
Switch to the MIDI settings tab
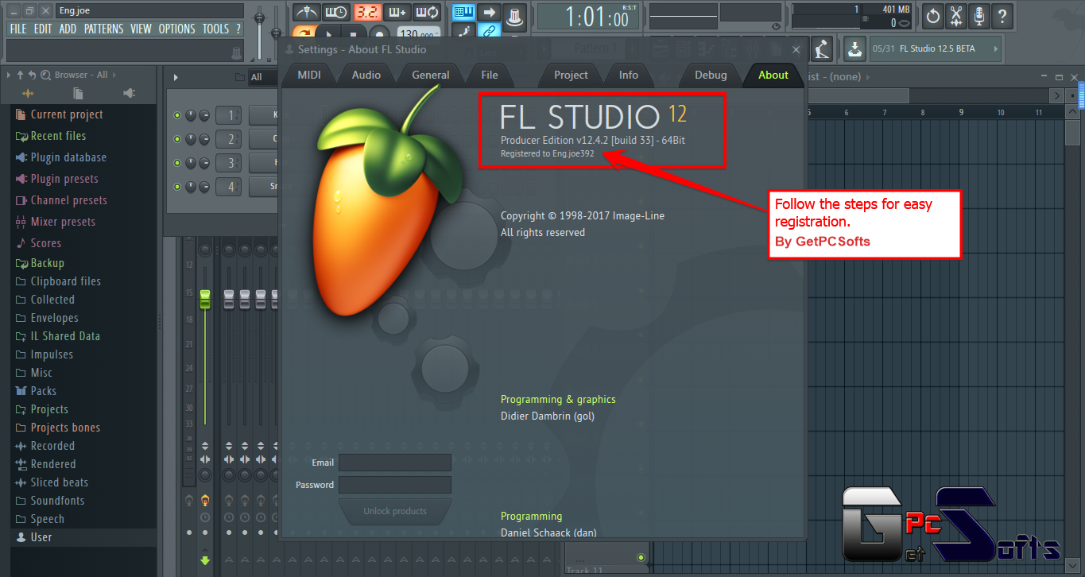pyautogui.click(x=309, y=75)
